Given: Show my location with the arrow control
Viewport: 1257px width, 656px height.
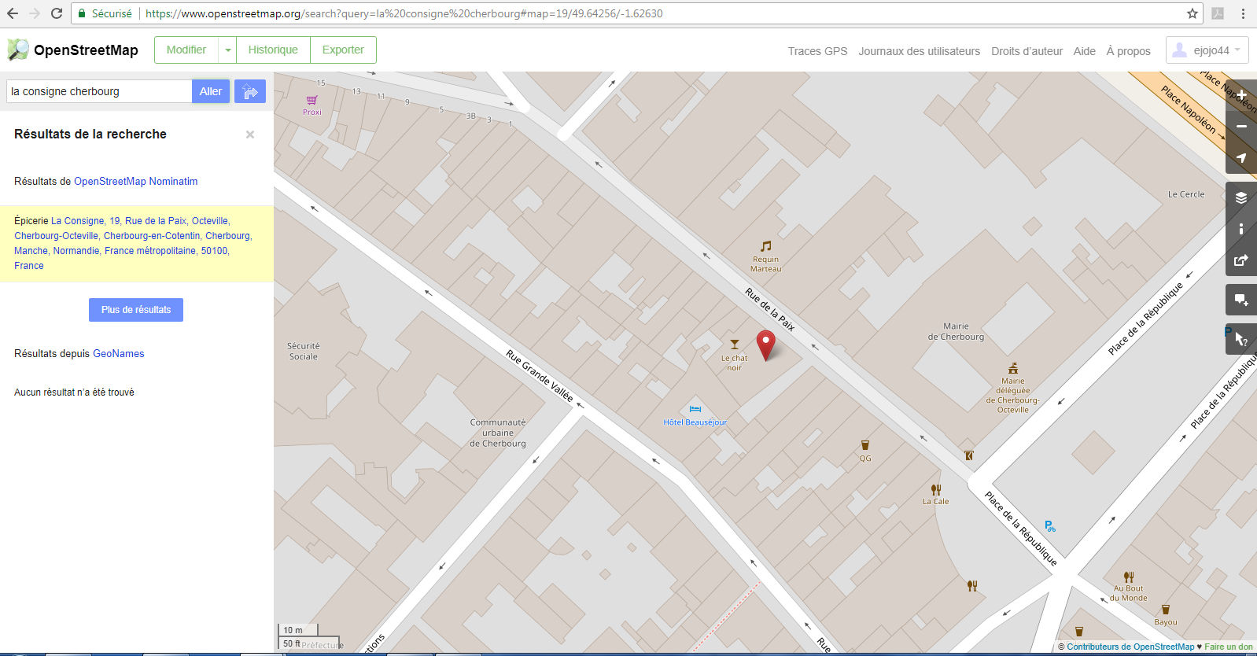Looking at the screenshot, I should point(1241,158).
